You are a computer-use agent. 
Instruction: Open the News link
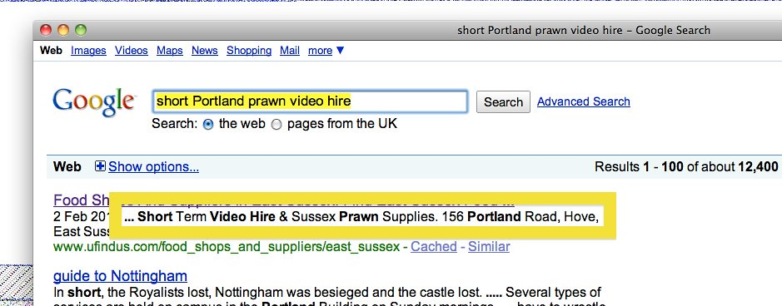pyautogui.click(x=205, y=50)
